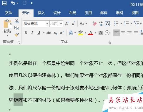Toggle Underline formatting
This screenshot has width=143, height=112.
point(39,33)
